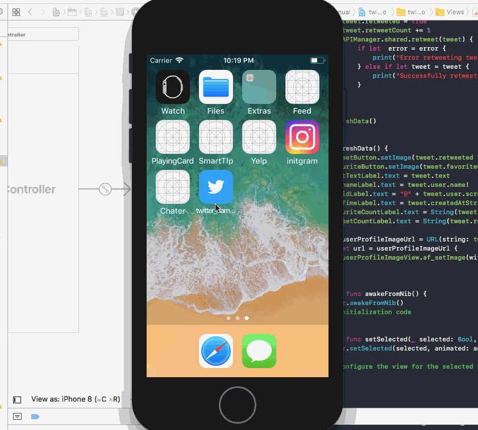
Task: Go back in Xcode editor history
Action: 30,12
